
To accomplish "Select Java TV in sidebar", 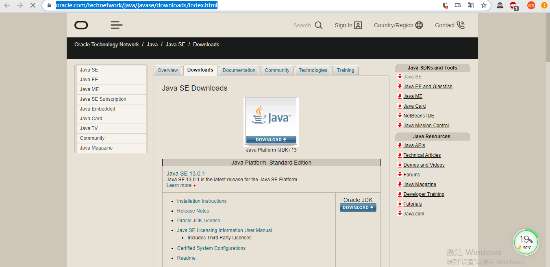I will tap(111, 128).
